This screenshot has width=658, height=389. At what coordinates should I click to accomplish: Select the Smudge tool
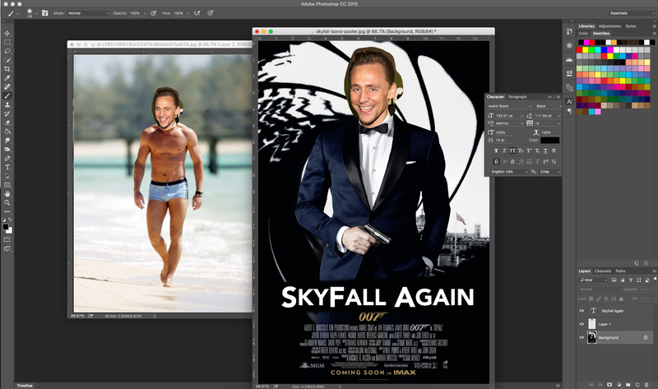coord(7,141)
